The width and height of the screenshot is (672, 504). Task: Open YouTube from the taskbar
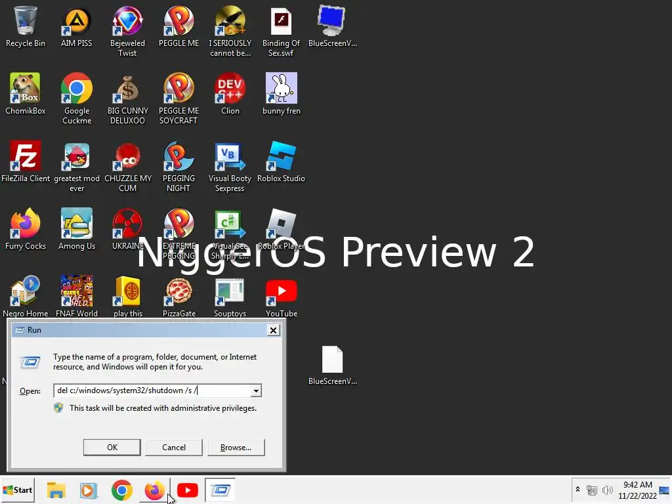(x=187, y=490)
